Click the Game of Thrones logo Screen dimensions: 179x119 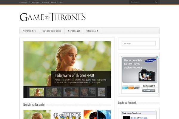(x=53, y=17)
